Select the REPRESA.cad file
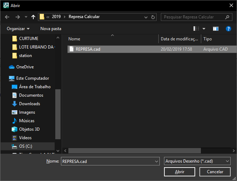Screen dimensions: 237x181 [x=88, y=49]
